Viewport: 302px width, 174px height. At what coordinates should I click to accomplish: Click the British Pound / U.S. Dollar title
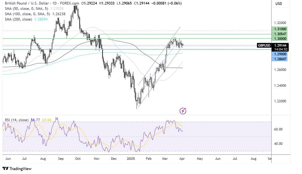(x=27, y=3)
